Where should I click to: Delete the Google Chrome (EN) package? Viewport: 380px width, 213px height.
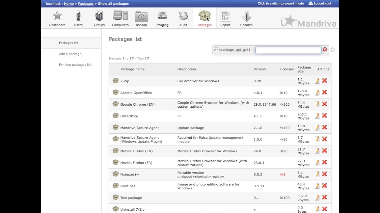324,104
